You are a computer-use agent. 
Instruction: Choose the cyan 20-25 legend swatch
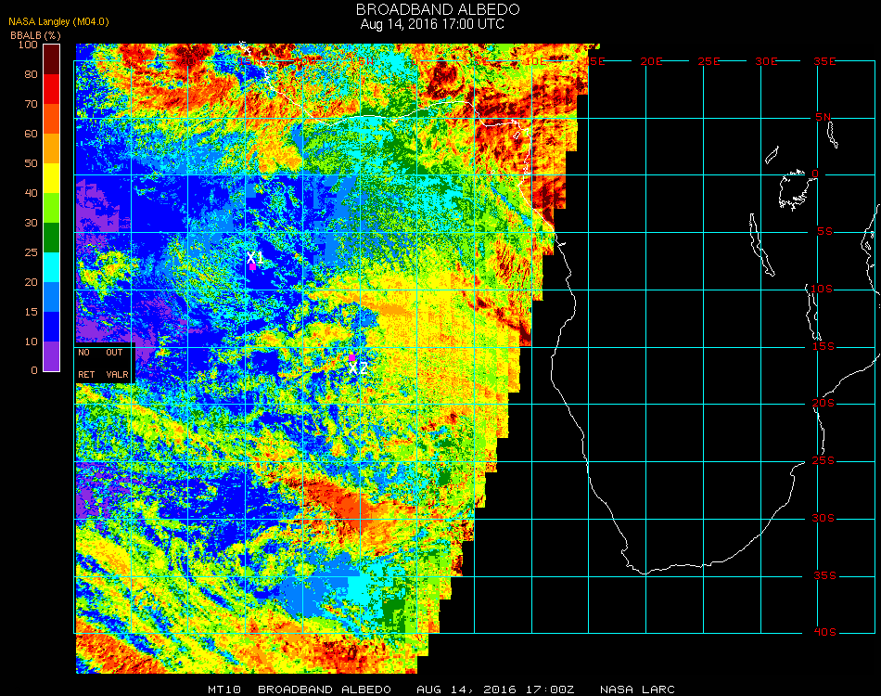pos(51,267)
